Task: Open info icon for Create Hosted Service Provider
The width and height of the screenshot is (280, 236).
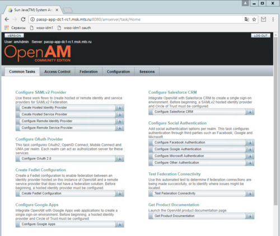Action: coord(120,114)
